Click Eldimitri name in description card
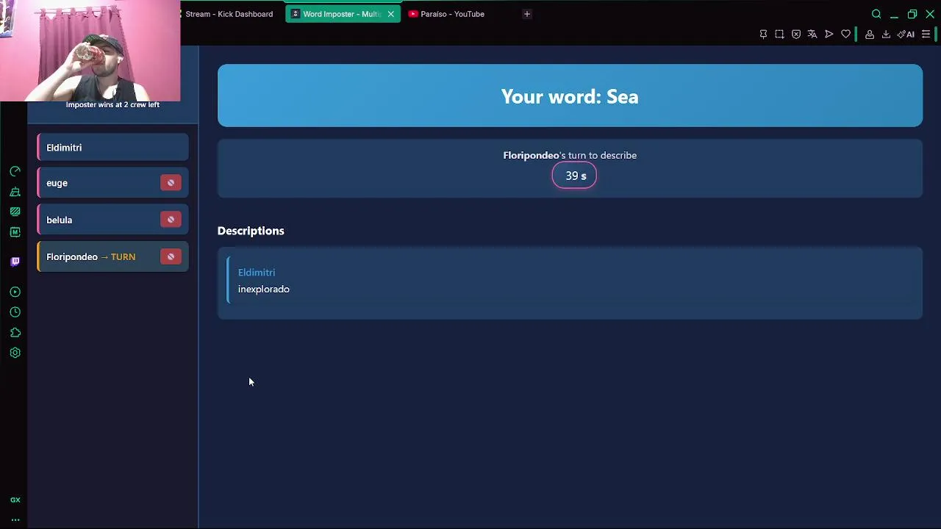This screenshot has width=941, height=529. tap(257, 272)
